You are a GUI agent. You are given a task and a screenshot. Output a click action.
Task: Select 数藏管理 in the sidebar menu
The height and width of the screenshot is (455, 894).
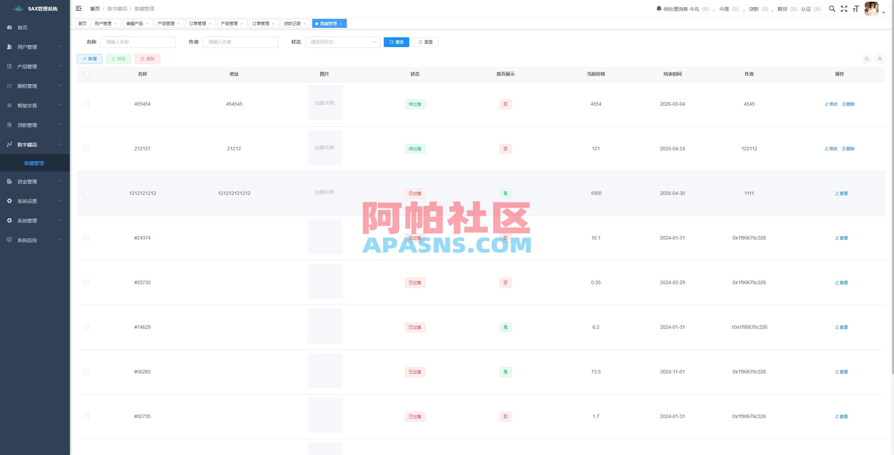click(34, 163)
